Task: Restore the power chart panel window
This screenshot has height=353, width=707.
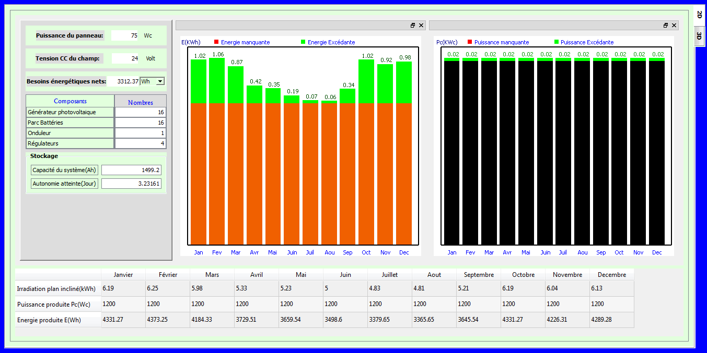Action: coord(666,26)
